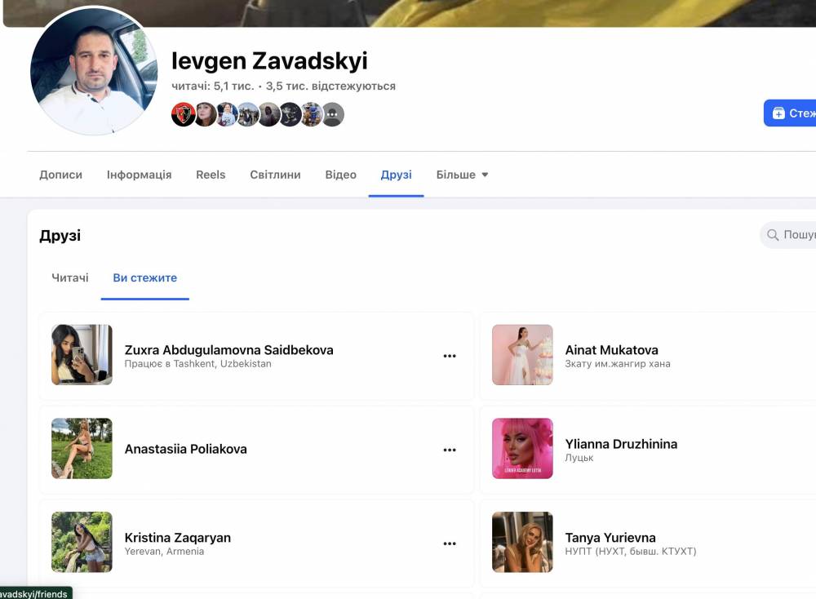Open options menu for Kristina Zaqaryan
Screen dimensions: 816x599
pyautogui.click(x=450, y=544)
